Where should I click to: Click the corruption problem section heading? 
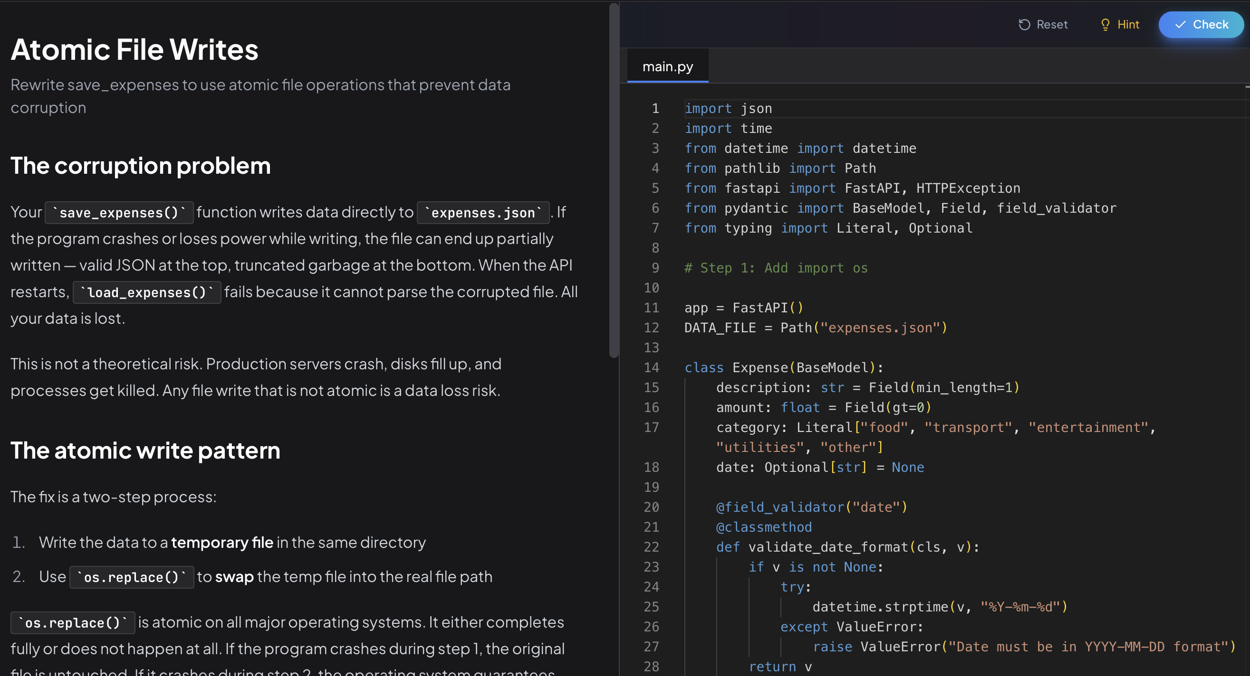coord(141,166)
